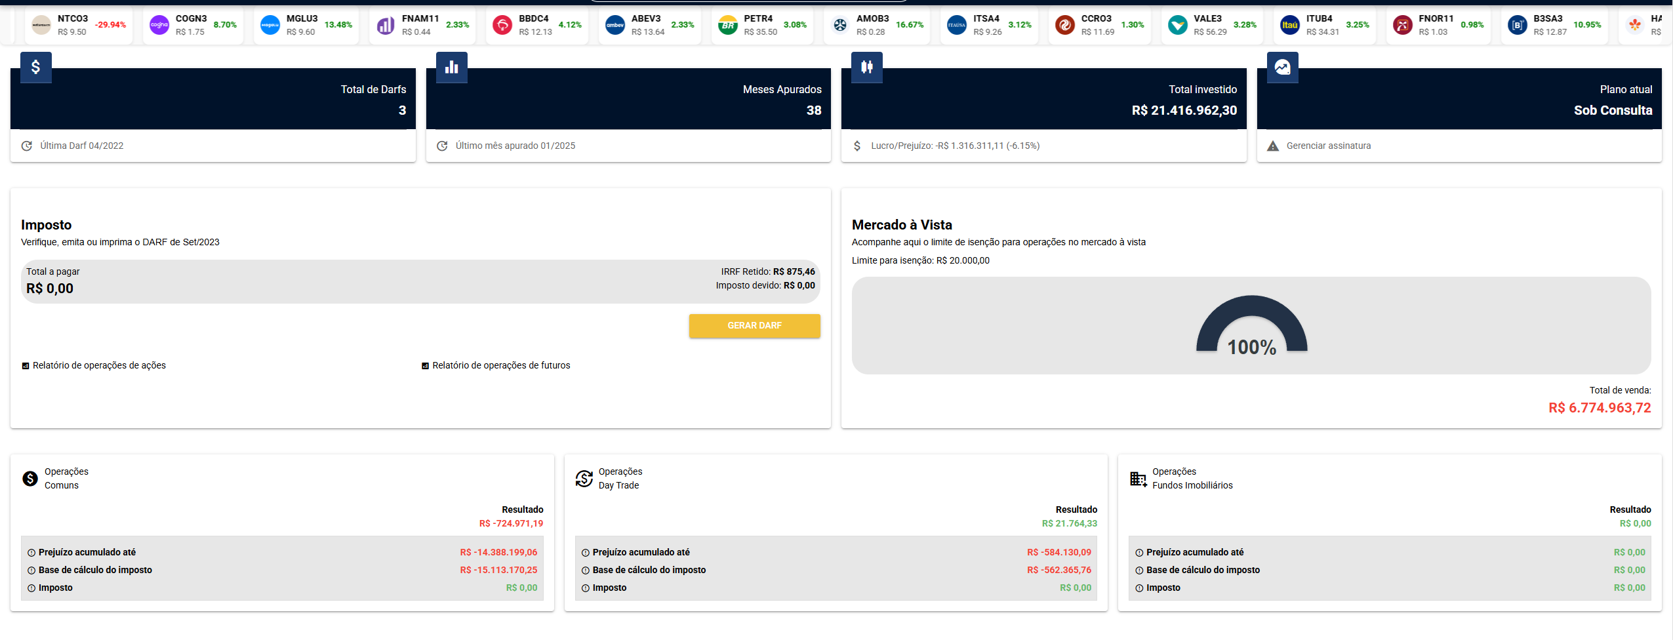Click the 100% isenção gauge
Screen dimensions: 1673x640
click(1251, 328)
